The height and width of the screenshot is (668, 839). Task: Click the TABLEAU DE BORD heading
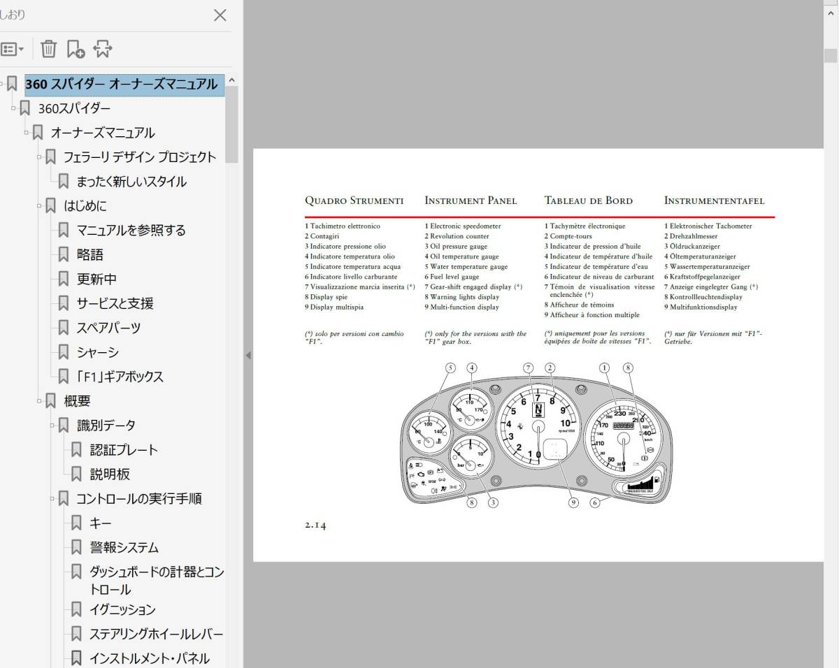pos(589,201)
